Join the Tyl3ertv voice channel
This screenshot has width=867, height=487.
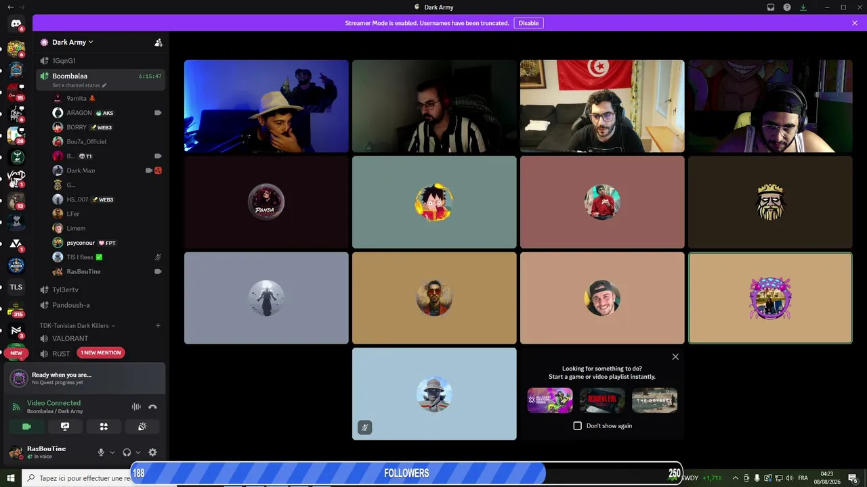tap(100, 289)
